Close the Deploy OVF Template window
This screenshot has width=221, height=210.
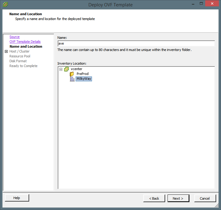[x=211, y=4]
